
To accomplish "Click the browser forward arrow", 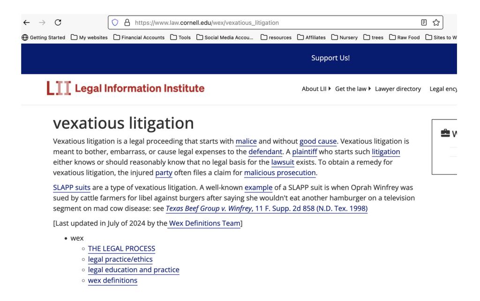I will tap(42, 22).
